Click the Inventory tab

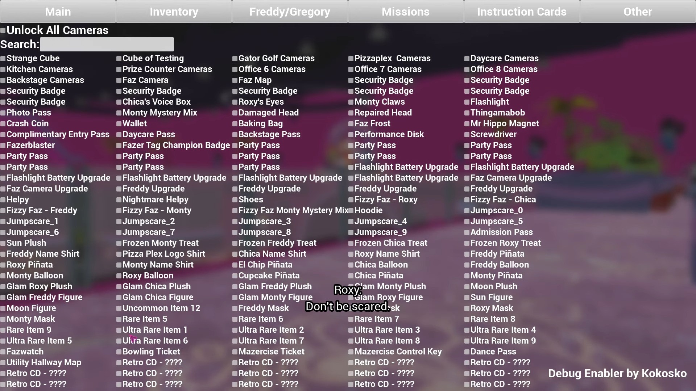click(174, 11)
